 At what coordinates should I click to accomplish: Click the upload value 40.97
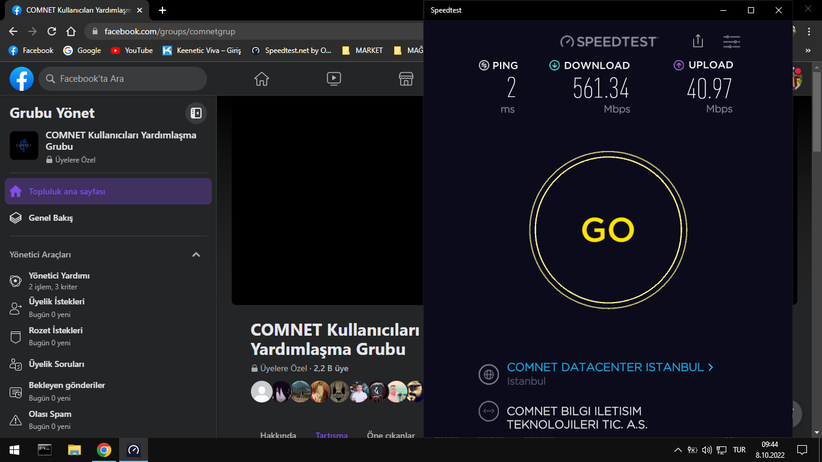coord(709,89)
